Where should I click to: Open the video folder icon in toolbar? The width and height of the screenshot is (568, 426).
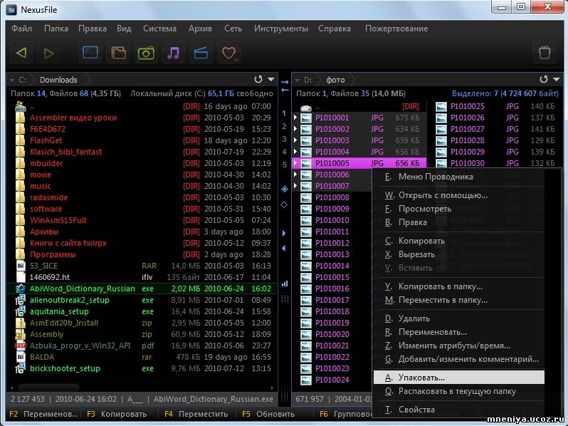201,53
